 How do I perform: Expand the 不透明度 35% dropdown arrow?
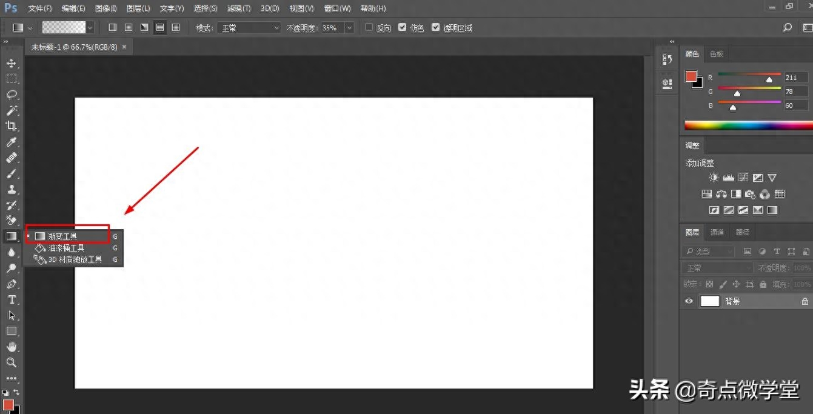click(349, 28)
